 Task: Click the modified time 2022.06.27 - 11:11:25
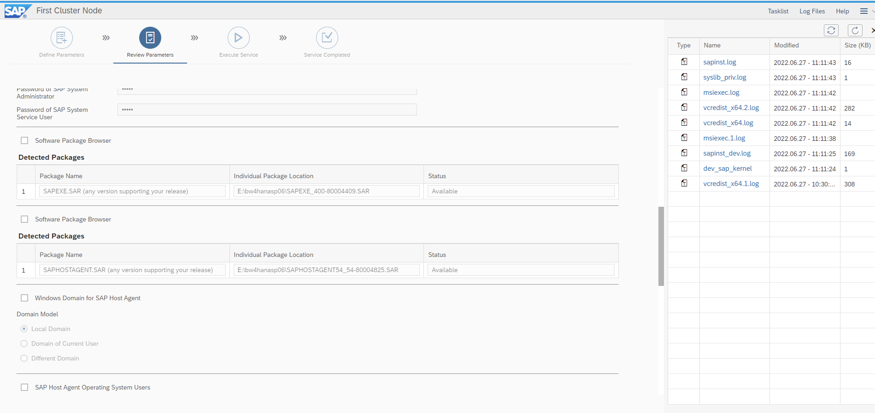coord(805,154)
